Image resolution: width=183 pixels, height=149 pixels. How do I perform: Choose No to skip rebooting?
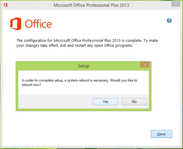pyautogui.click(x=134, y=102)
